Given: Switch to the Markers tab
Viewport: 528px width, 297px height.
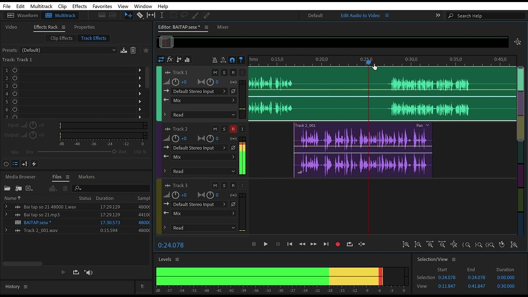Looking at the screenshot, I should pos(86,177).
